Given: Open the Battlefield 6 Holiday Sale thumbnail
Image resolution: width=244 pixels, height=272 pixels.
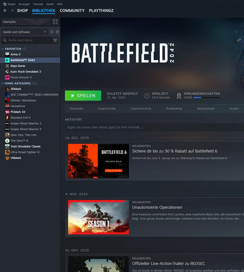Looking at the screenshot, I should pos(98,161).
